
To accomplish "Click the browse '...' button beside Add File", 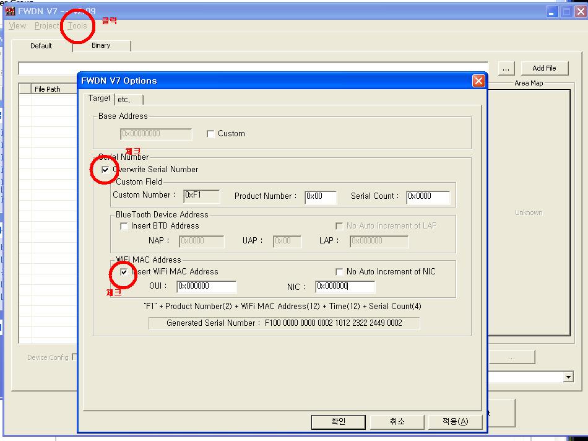I will pos(506,68).
